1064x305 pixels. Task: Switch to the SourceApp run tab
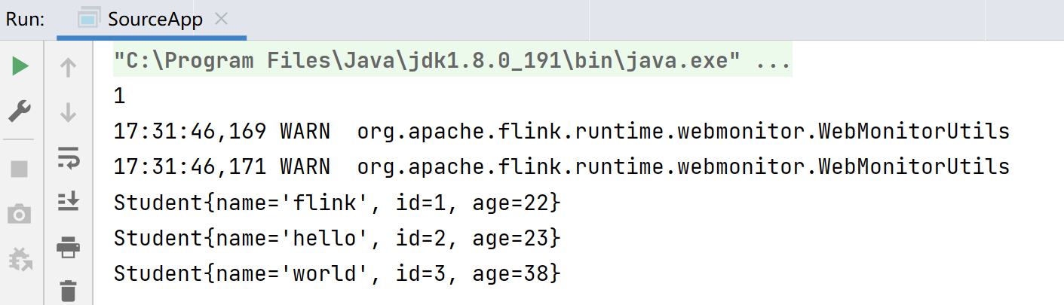pos(155,20)
